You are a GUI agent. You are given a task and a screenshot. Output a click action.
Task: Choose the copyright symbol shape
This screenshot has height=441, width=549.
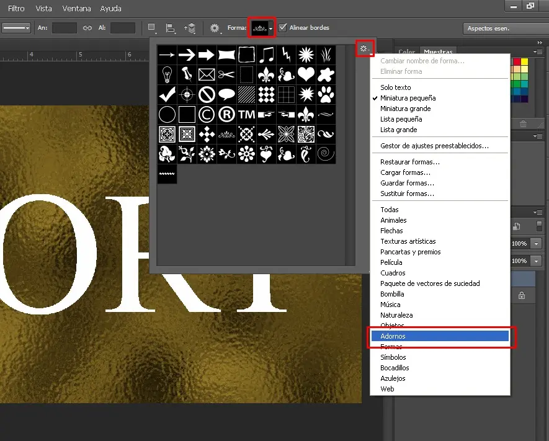click(x=207, y=115)
